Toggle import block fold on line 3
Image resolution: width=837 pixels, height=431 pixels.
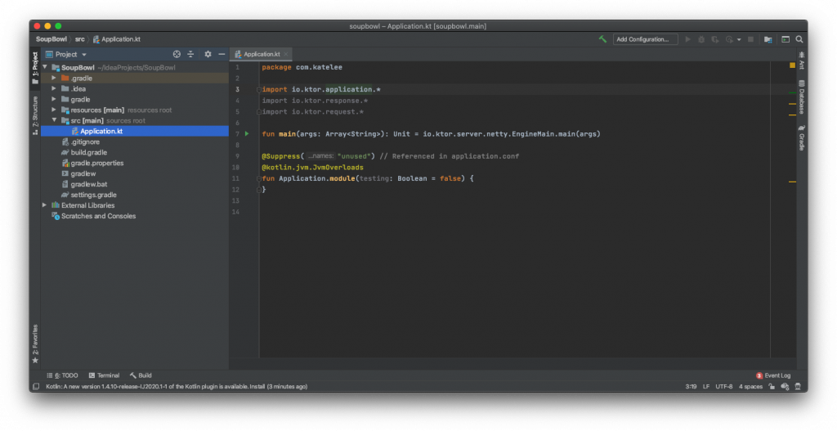pos(259,90)
